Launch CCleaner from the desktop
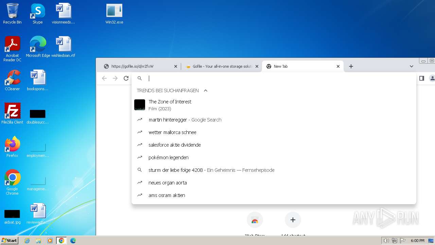This screenshot has width=435, height=245. [x=12, y=80]
